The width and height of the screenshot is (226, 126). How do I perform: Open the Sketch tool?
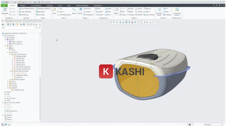[74, 11]
